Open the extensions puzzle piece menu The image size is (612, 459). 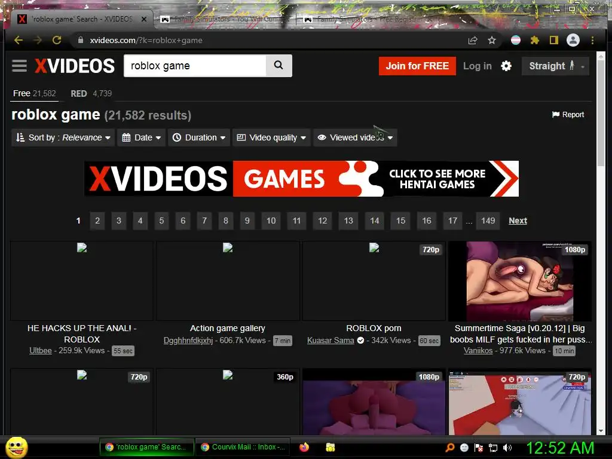pyautogui.click(x=535, y=40)
